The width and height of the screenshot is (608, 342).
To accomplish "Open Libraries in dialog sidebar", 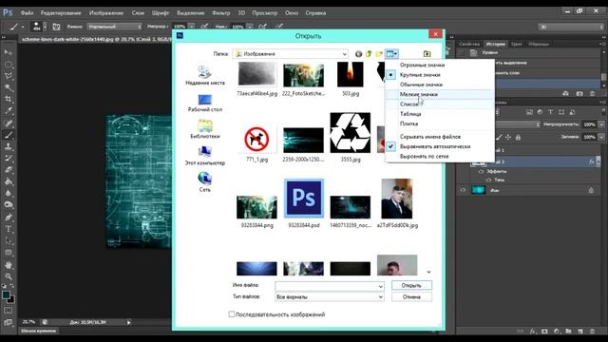I will (205, 129).
